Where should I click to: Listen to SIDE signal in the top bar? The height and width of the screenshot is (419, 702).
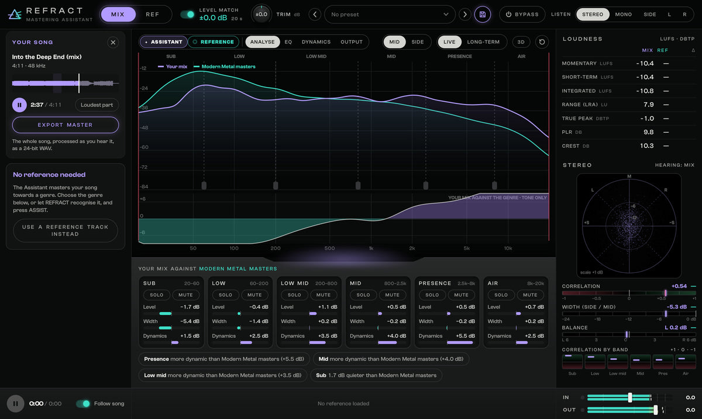tap(650, 14)
